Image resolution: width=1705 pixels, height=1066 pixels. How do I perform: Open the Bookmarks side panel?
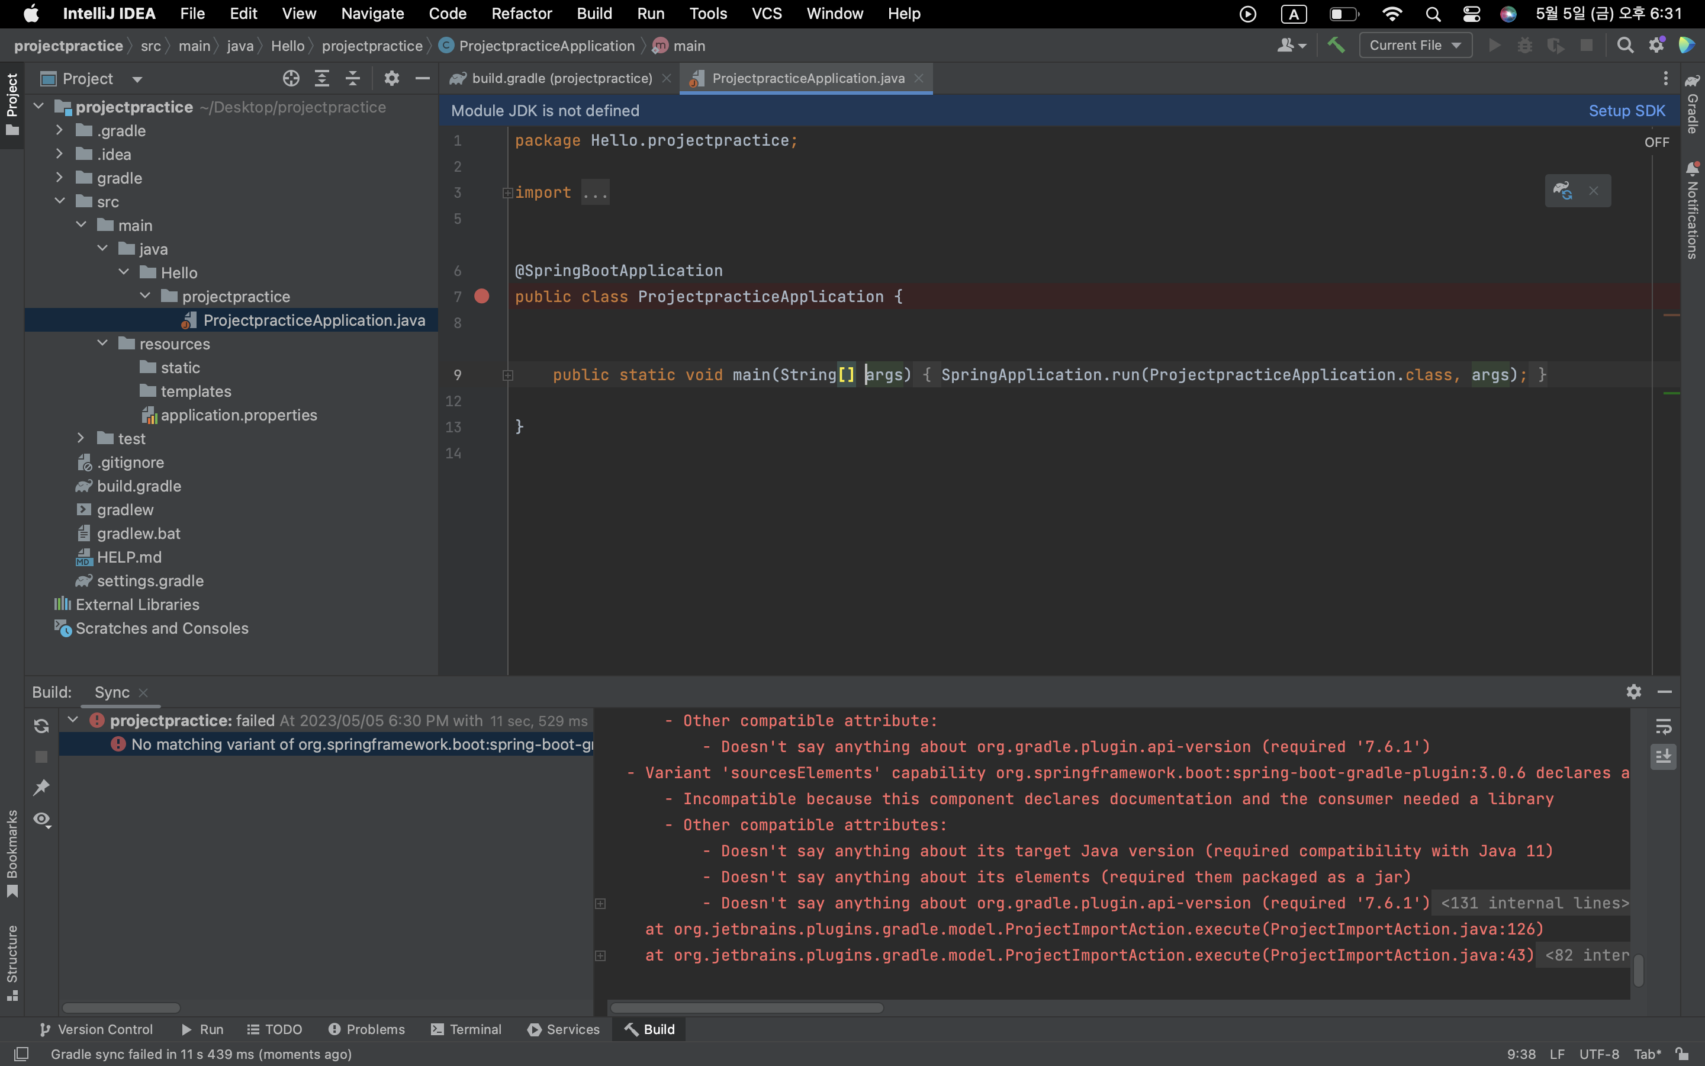(x=12, y=853)
